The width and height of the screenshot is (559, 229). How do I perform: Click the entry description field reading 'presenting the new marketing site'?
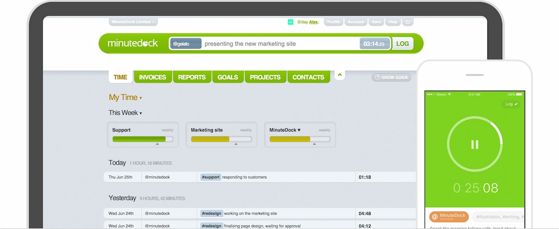tap(280, 44)
